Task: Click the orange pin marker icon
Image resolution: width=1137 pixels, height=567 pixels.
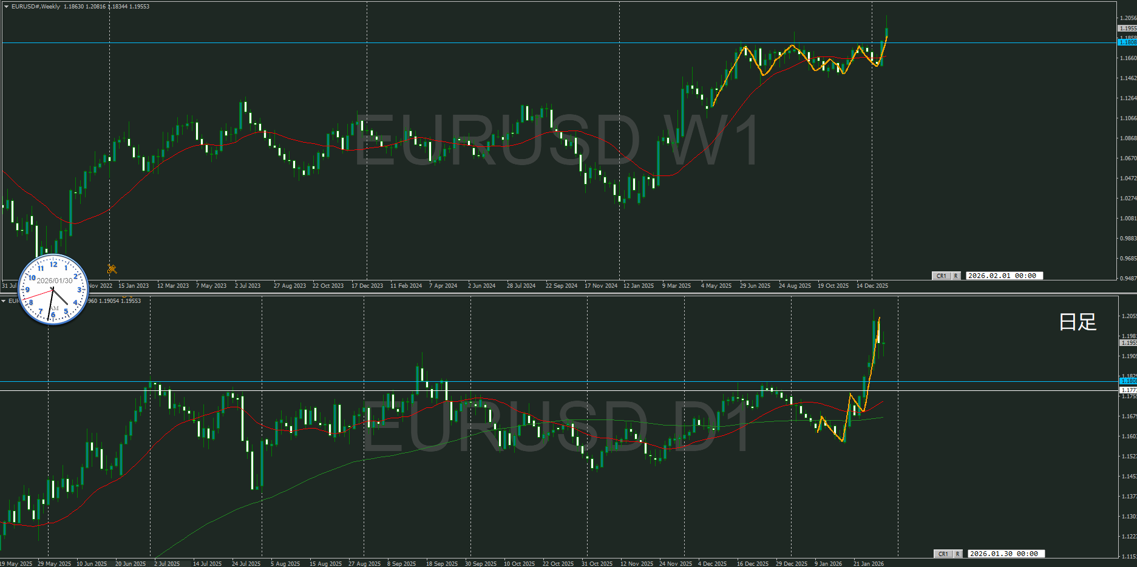Action: pos(112,268)
